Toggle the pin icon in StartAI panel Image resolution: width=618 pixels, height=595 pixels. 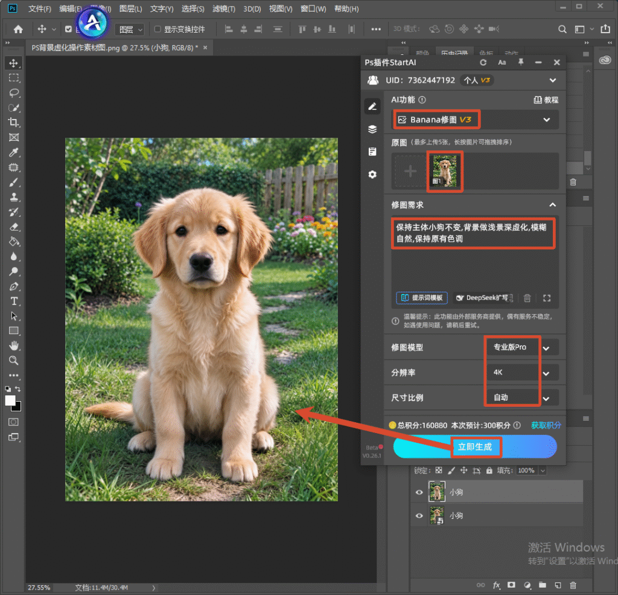521,62
